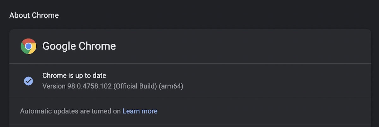Click the (arm64) architecture label
This screenshot has height=127, width=379.
click(x=171, y=86)
